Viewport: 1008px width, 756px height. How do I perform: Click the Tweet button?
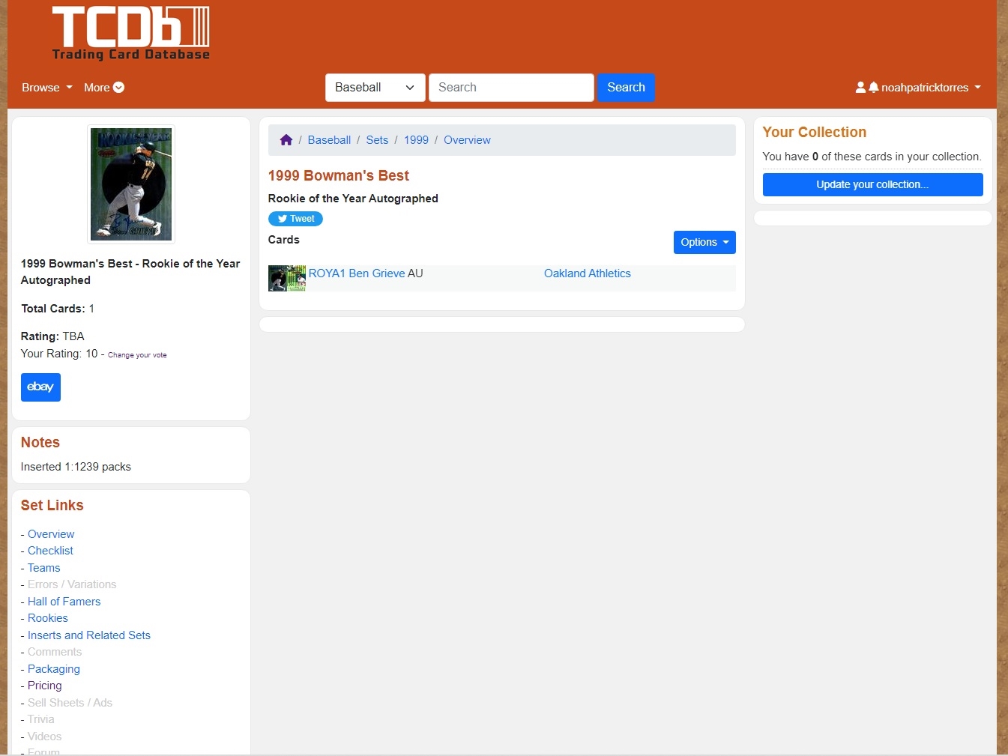pos(295,219)
